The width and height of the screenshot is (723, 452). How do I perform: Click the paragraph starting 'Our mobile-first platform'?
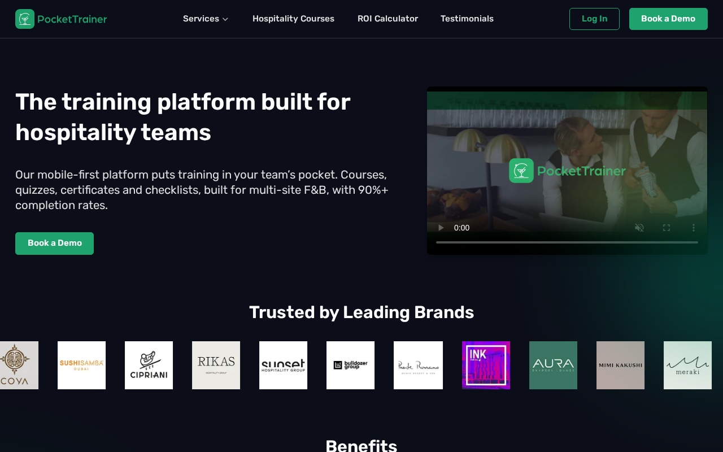point(202,190)
